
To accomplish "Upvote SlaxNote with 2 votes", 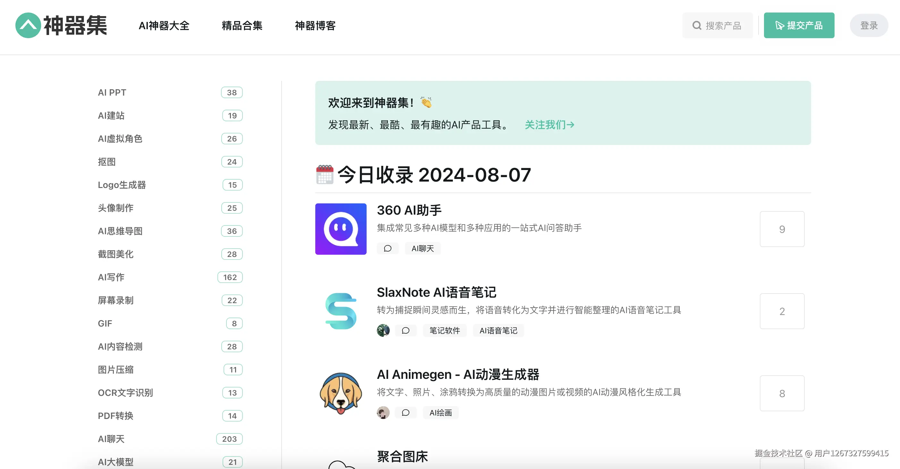I will (x=782, y=311).
